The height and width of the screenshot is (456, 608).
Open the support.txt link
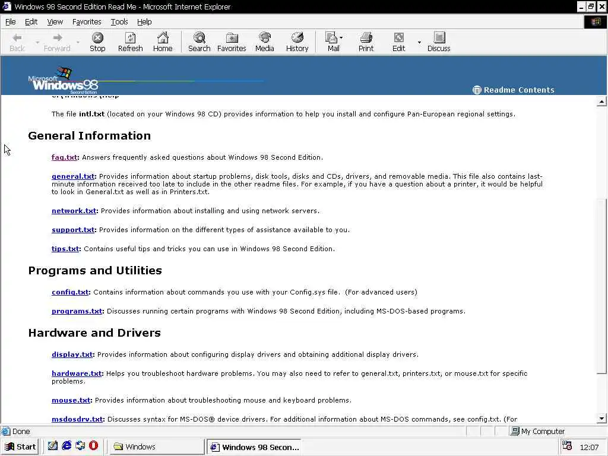pyautogui.click(x=73, y=230)
